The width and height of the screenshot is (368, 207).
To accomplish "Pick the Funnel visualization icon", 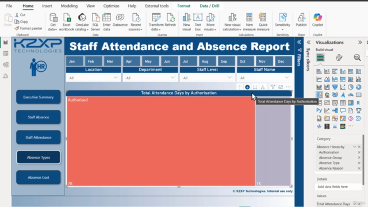I will (x=335, y=87).
